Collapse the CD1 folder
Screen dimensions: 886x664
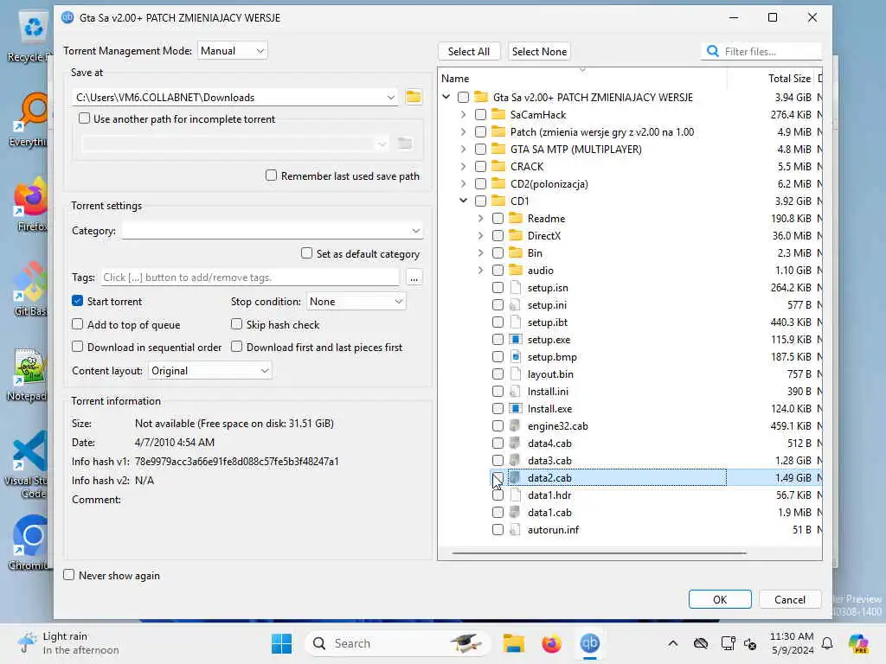464,201
